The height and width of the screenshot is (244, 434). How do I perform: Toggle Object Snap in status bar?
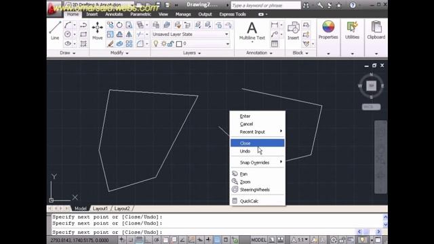(165, 240)
